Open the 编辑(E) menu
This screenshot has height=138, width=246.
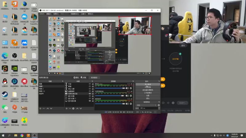coord(49,14)
